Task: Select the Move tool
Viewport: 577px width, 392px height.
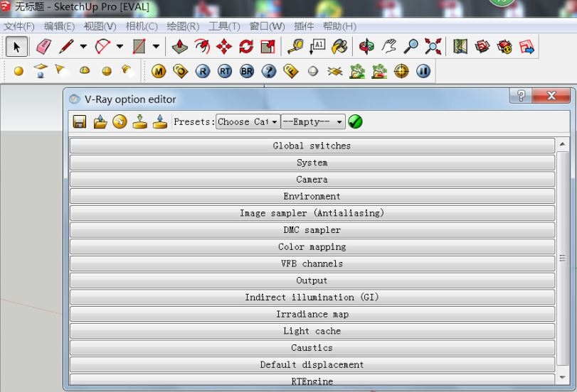Action: (224, 47)
